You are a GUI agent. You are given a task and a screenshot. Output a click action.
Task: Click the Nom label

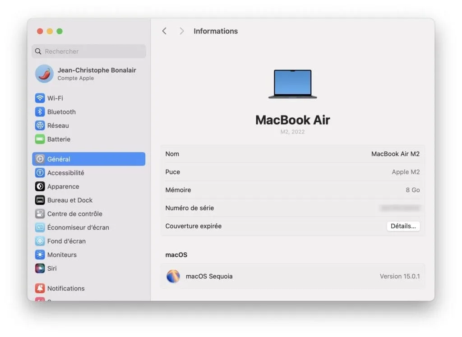pyautogui.click(x=172, y=154)
